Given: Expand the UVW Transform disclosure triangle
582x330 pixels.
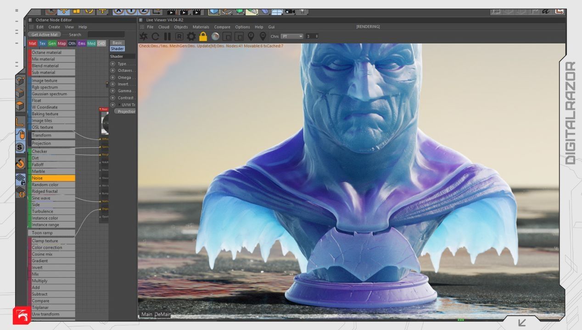Looking at the screenshot, I should [x=119, y=104].
